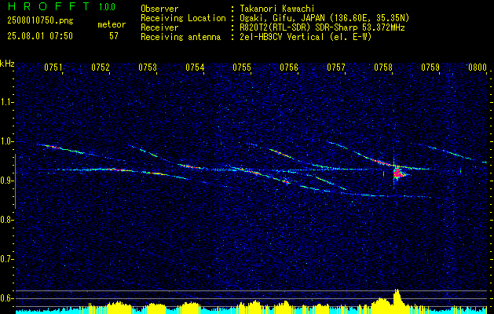Click the 0756 time marker
Image resolution: width=494 pixels, height=314 pixels.
click(289, 68)
